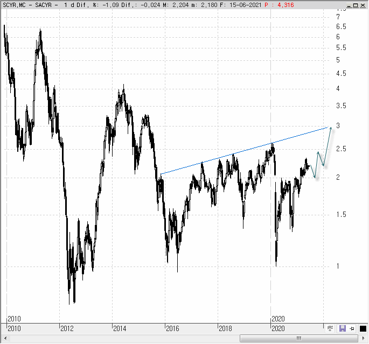The image size is (369, 344).
Task: Click the 2.5 price axis label
Action: tap(341, 149)
